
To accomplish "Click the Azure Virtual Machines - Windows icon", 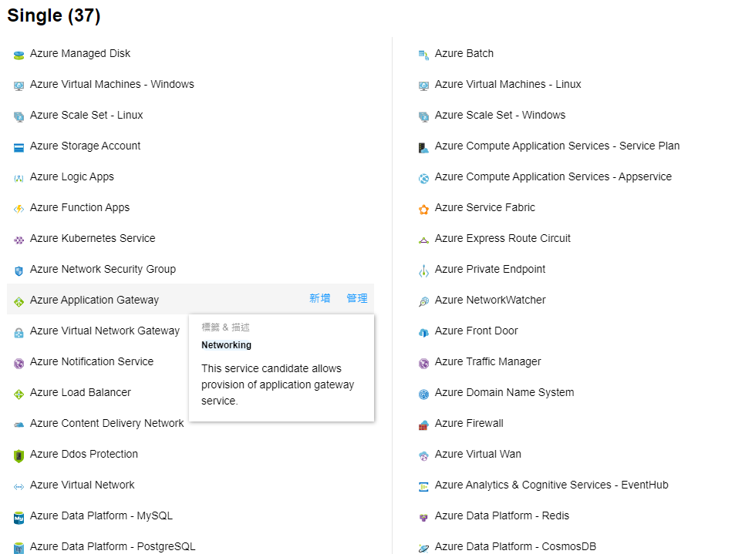I will coord(19,86).
